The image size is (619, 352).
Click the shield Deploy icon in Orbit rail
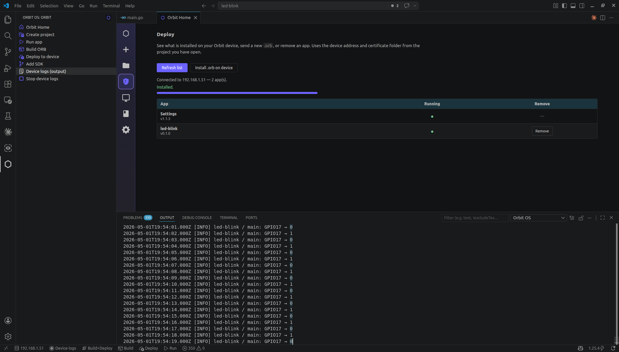tap(126, 82)
